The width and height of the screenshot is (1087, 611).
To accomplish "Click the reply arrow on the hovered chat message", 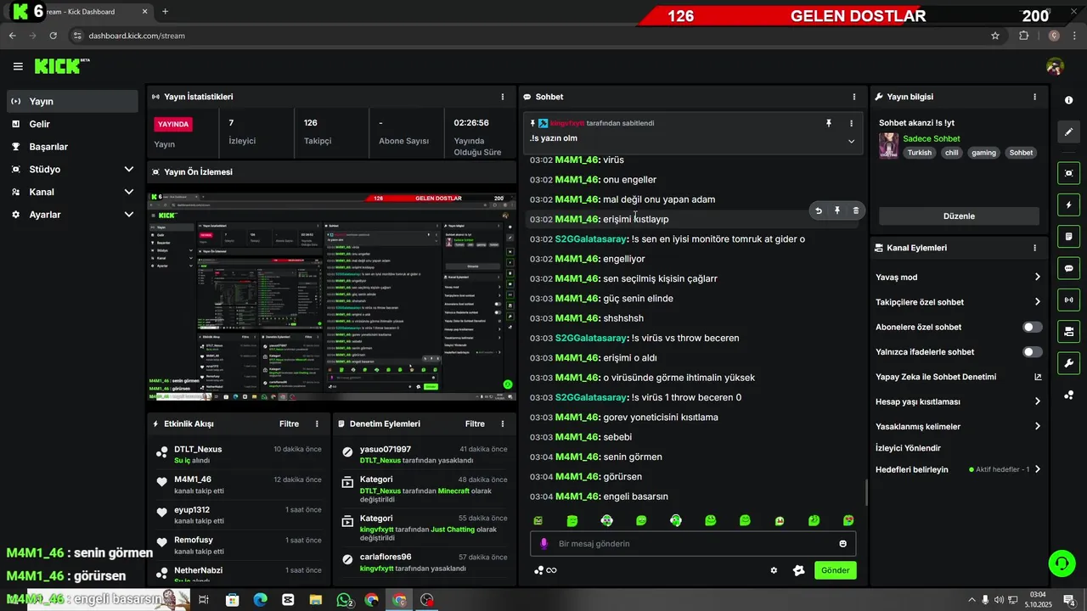I will (x=819, y=210).
